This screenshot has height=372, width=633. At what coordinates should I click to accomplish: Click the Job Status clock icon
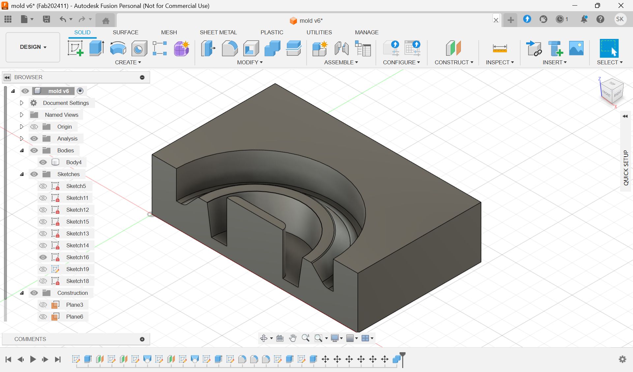[560, 19]
